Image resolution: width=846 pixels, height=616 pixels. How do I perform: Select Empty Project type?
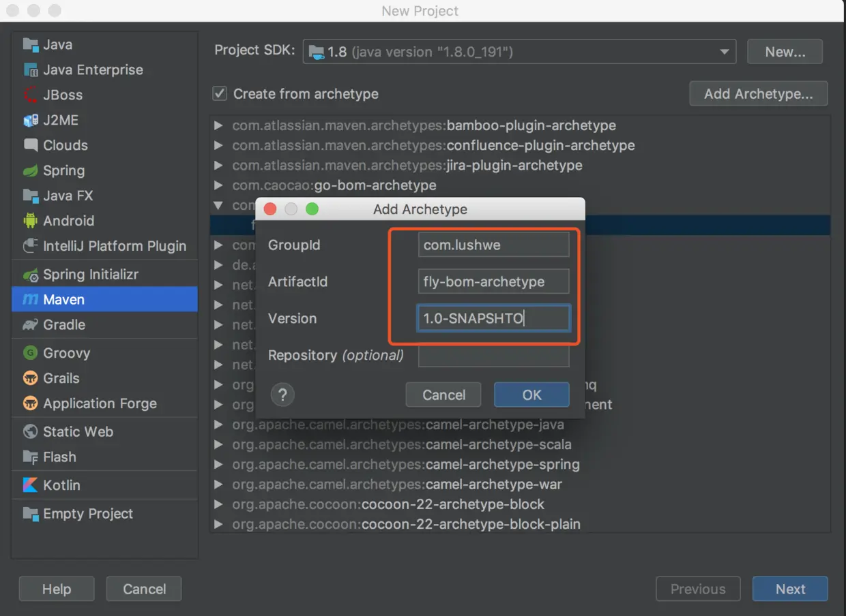104,514
